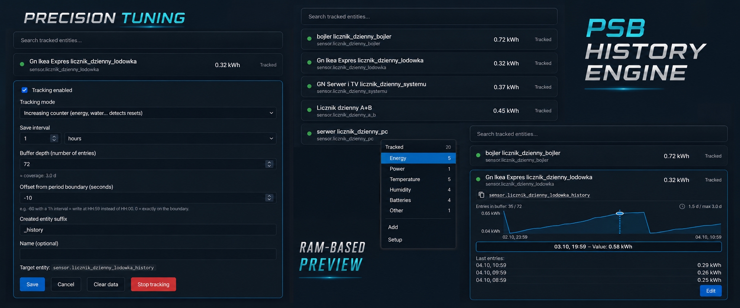Click the Cancel button

pos(66,284)
